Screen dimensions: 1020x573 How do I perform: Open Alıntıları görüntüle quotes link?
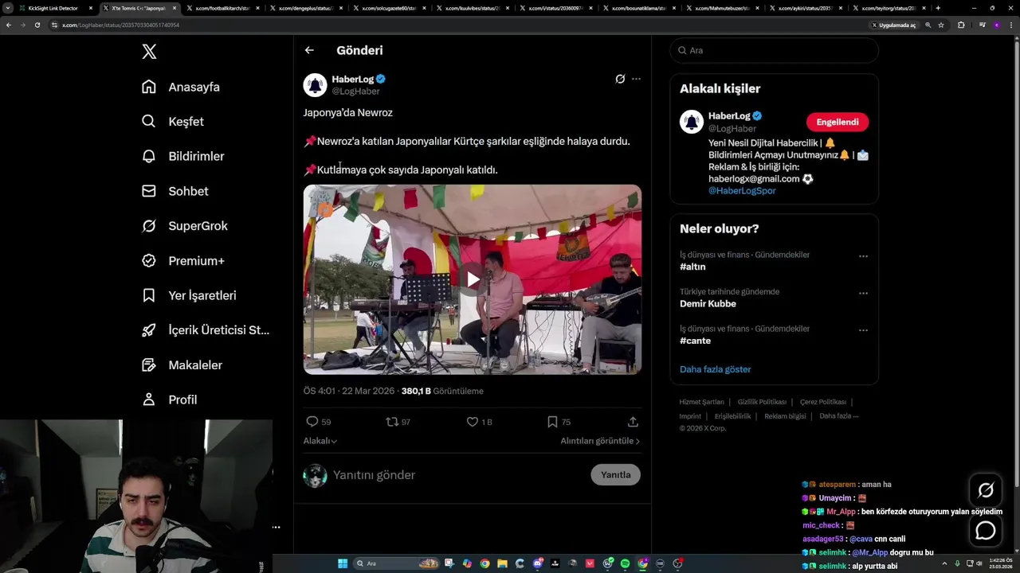600,441
